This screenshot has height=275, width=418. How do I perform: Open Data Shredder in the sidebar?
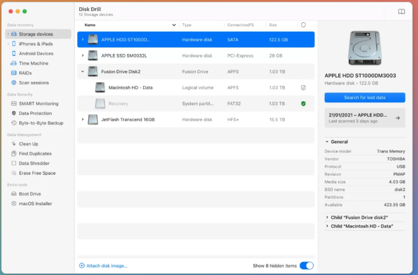point(34,163)
